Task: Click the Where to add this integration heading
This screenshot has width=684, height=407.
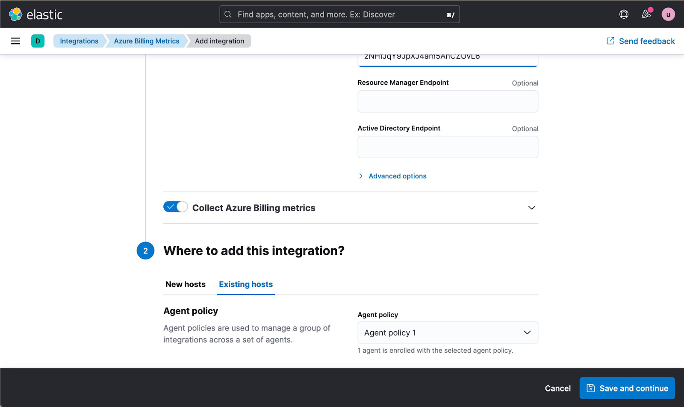Action: 254,251
